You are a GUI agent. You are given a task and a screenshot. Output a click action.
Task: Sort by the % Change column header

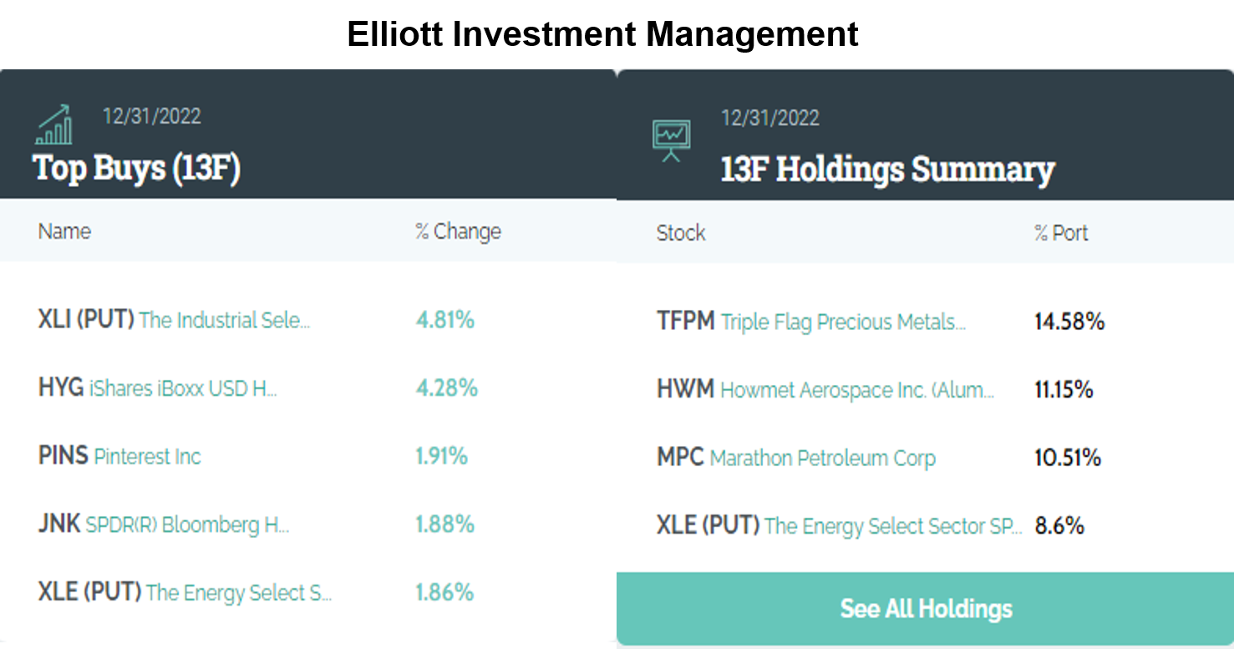pyautogui.click(x=456, y=231)
